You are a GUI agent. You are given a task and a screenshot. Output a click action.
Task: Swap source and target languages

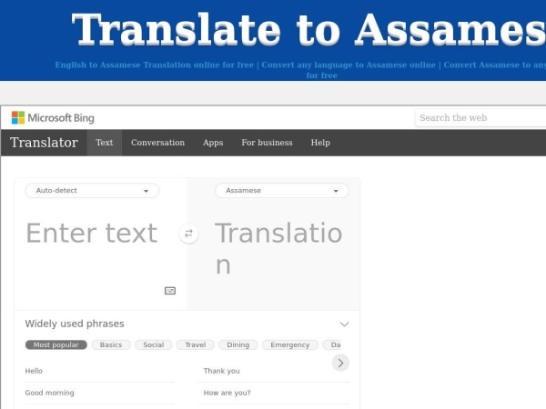pyautogui.click(x=188, y=234)
